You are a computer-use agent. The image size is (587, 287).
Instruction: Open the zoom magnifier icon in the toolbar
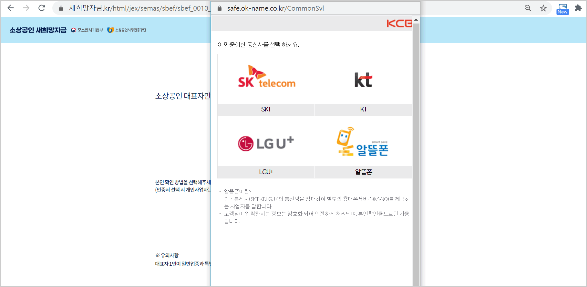(528, 8)
